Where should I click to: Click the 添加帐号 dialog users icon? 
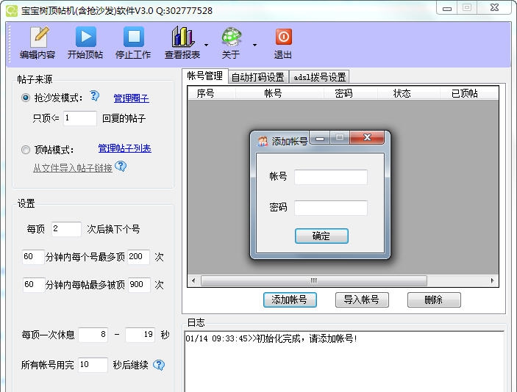(263, 141)
